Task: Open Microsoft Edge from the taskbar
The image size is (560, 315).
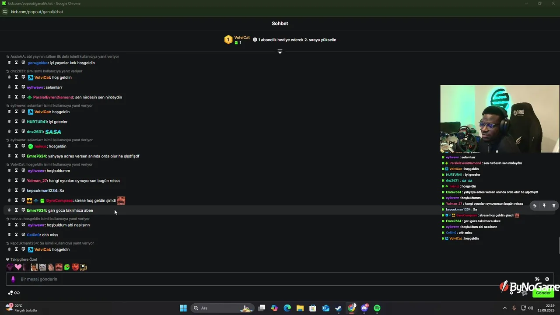Action: pos(287,308)
